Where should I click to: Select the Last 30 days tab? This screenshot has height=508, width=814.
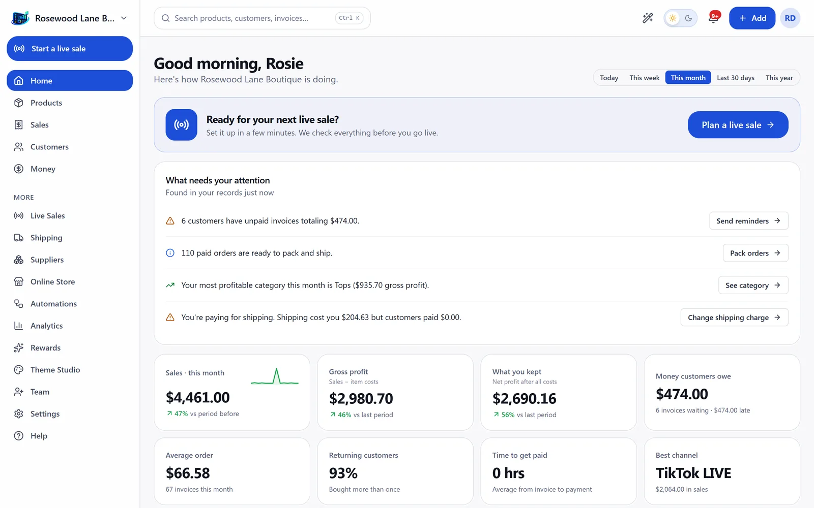(736, 78)
